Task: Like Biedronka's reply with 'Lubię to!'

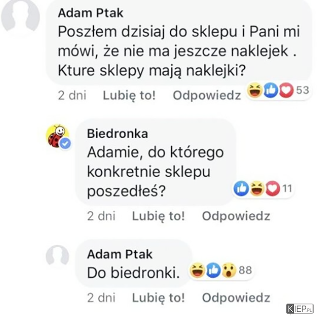Action: pos(159,216)
